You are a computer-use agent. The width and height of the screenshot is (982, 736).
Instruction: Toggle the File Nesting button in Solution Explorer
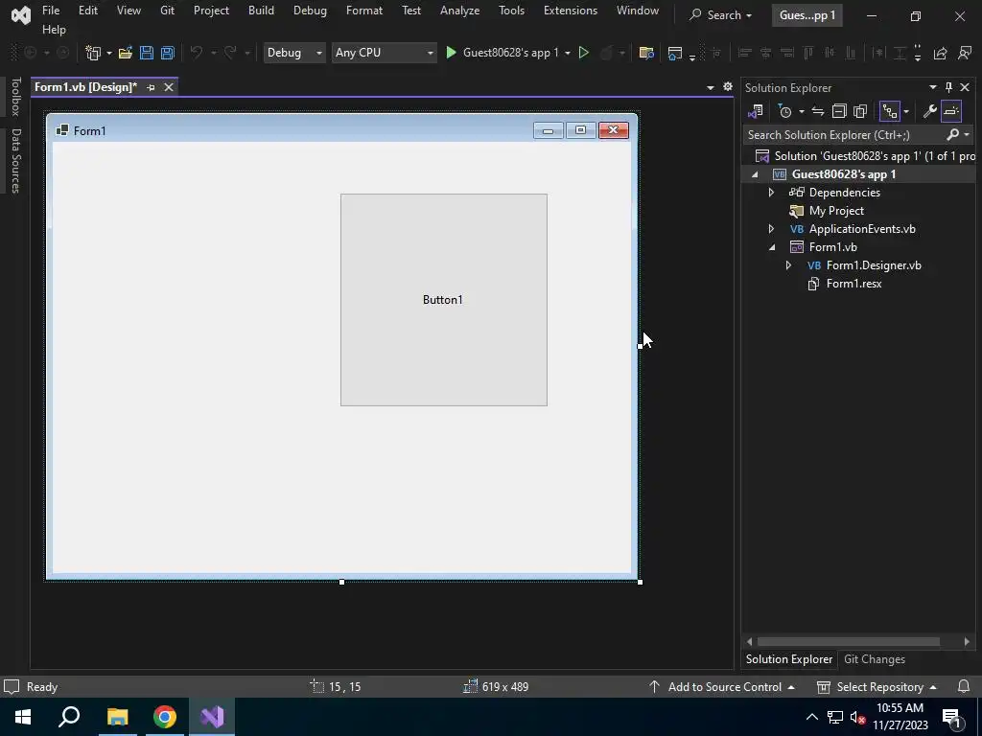(x=889, y=111)
